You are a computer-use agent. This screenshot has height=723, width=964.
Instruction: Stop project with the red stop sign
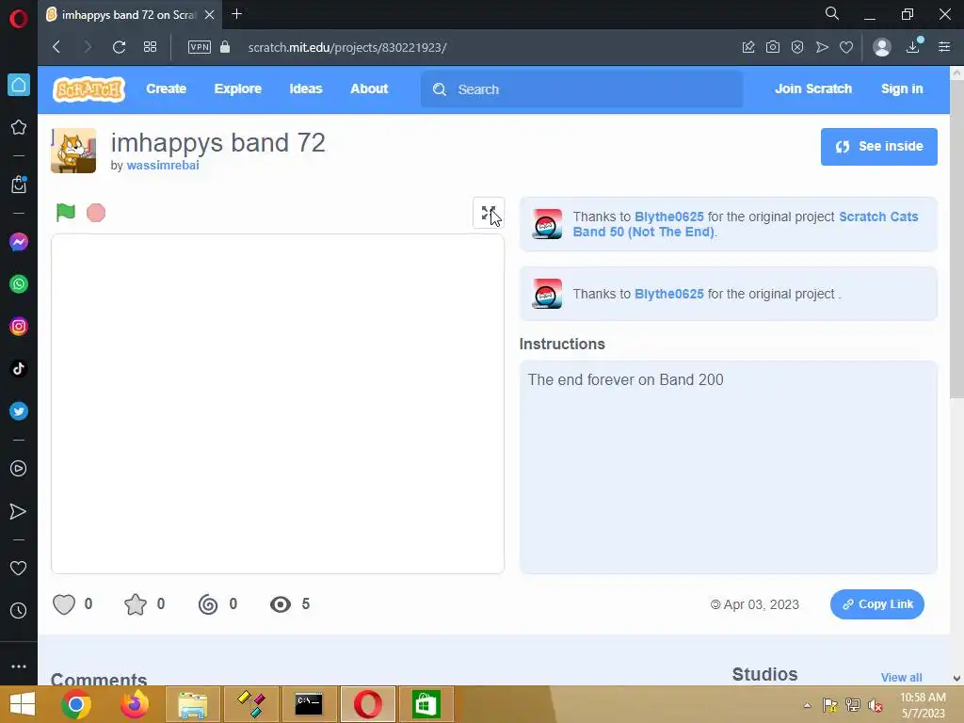pyautogui.click(x=96, y=213)
